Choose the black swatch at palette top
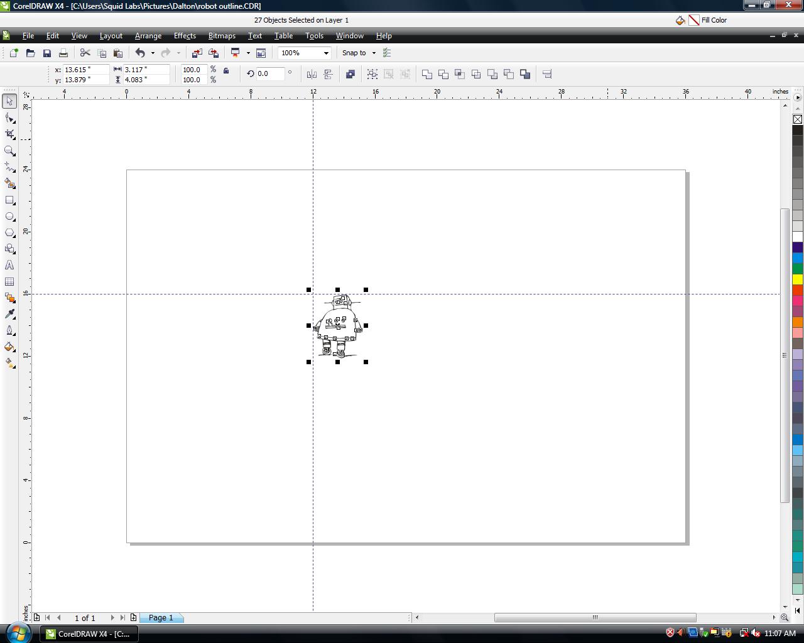 [798, 131]
